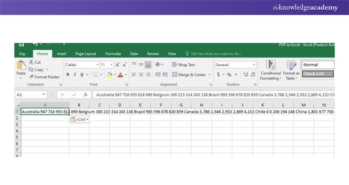Click the Save icon in quick access toolbar

(x=22, y=45)
